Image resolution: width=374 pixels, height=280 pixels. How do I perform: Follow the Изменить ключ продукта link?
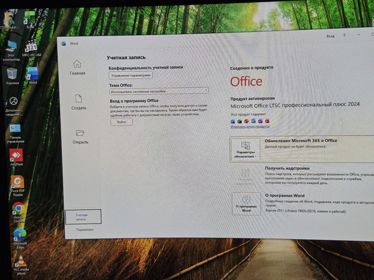click(250, 126)
